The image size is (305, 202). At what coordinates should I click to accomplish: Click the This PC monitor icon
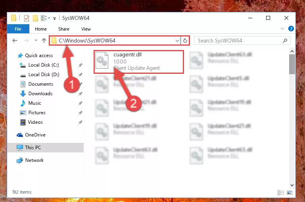(20, 148)
